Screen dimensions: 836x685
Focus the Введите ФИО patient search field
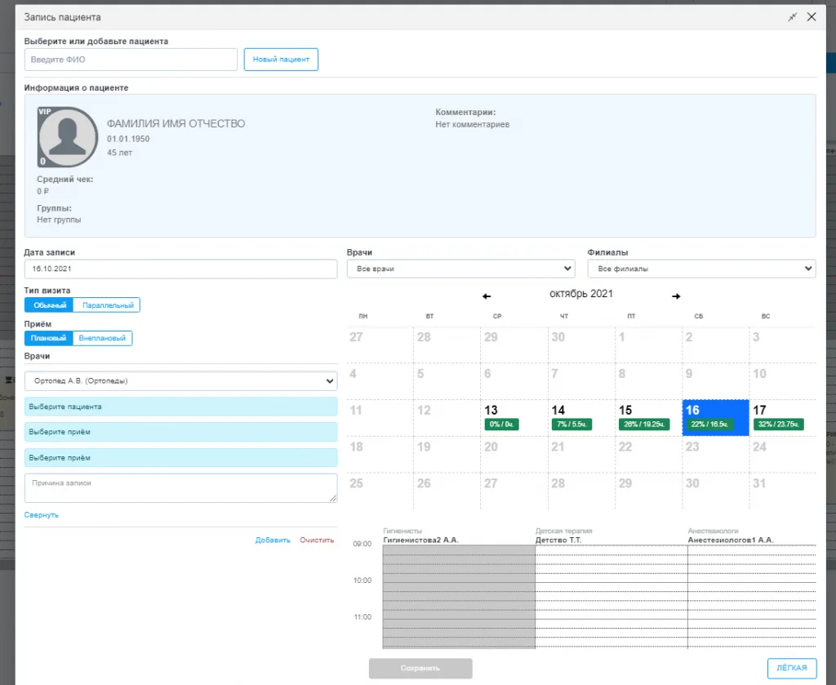[x=131, y=60]
